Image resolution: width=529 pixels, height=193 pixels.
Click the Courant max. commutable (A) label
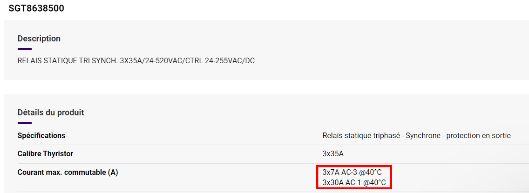click(x=68, y=173)
